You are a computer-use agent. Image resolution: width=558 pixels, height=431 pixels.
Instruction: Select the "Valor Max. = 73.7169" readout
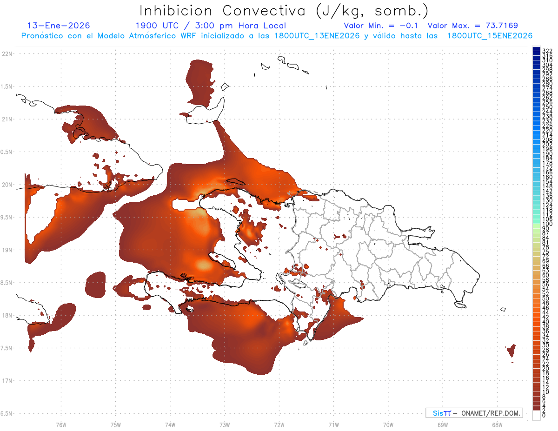click(x=473, y=26)
